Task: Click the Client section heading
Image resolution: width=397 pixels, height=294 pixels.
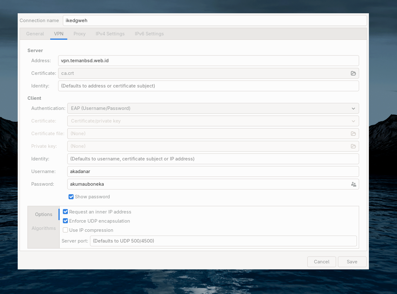Action: coord(34,98)
